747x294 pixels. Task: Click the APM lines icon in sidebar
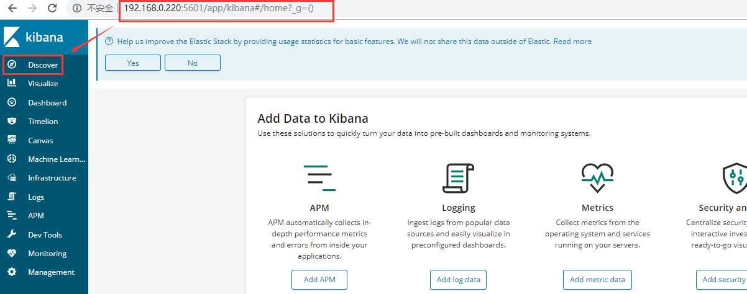pos(12,215)
